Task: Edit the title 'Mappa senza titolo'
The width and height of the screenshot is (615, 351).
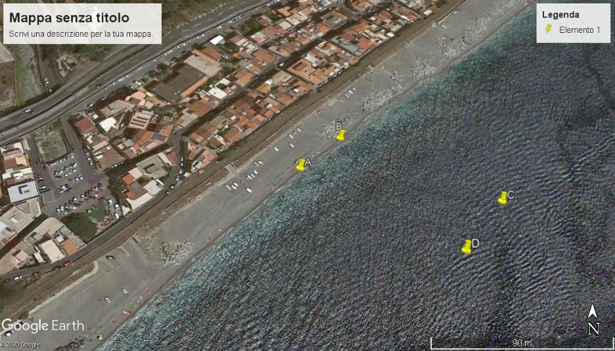Action: click(69, 18)
